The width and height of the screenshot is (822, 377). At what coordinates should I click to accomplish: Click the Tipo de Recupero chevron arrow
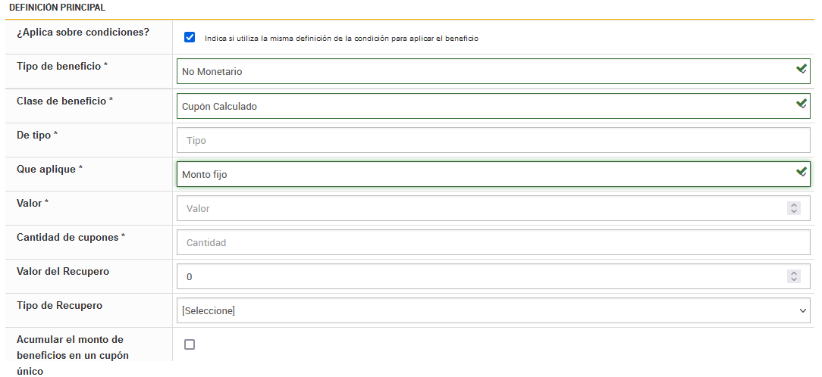[x=803, y=310]
